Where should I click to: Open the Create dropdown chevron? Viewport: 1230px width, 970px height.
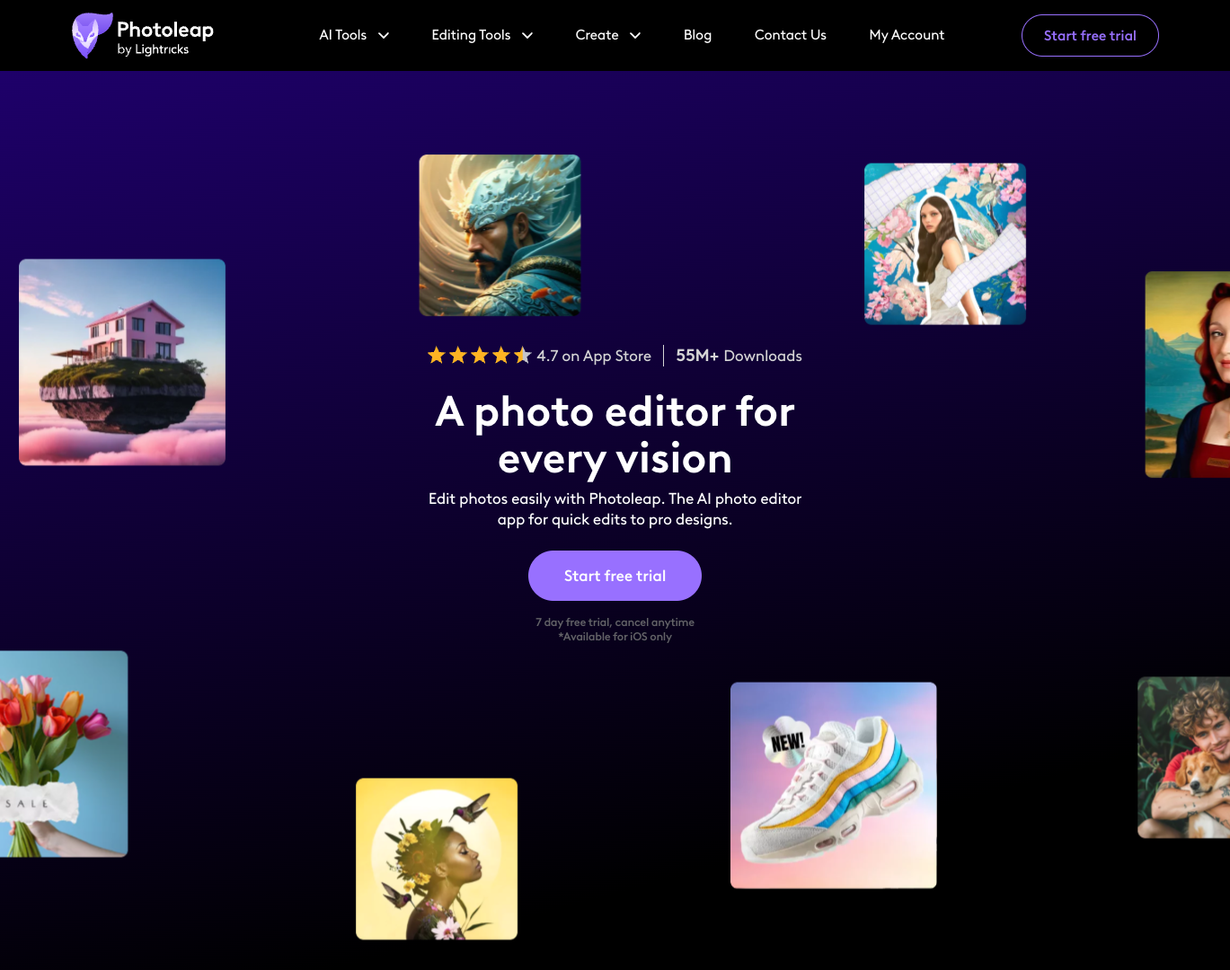tap(635, 36)
